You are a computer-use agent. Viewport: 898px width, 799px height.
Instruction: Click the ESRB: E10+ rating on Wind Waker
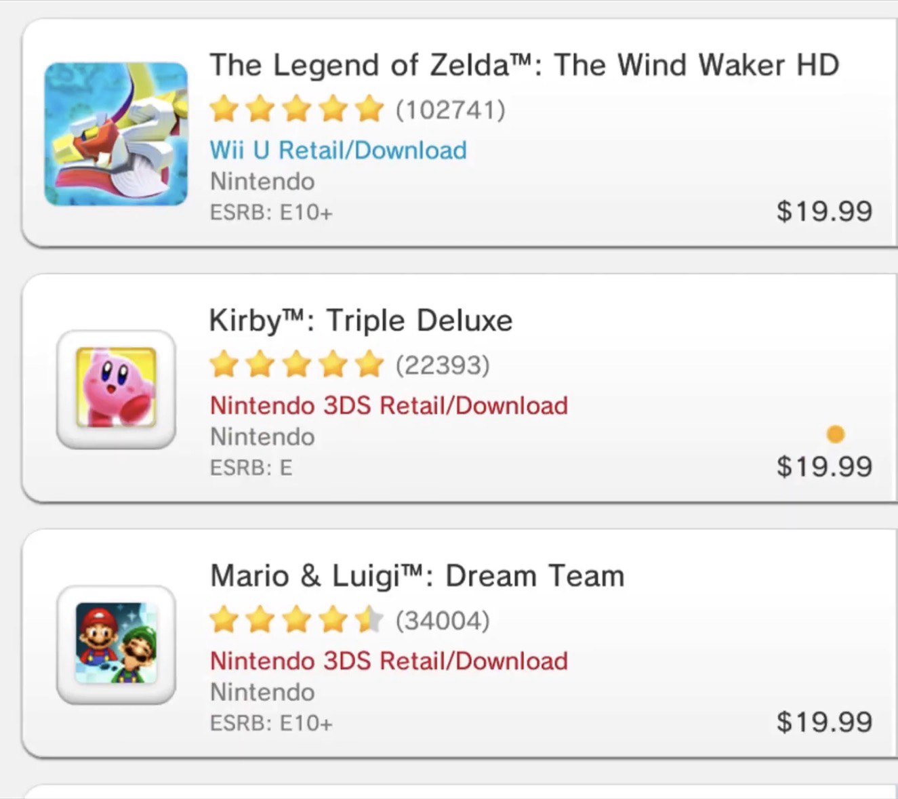pos(271,213)
